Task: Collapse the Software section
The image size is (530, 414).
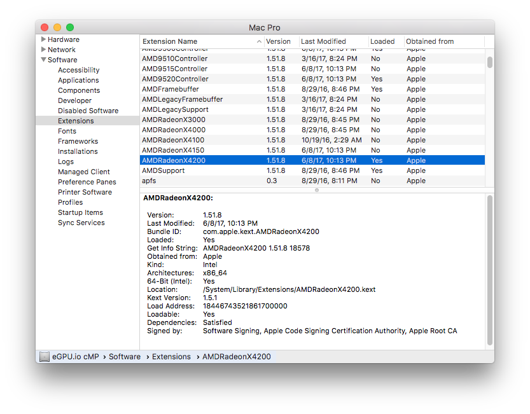Action: point(43,60)
